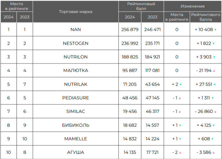Select the NESTOGEN brand name cell

pyautogui.click(x=76, y=43)
